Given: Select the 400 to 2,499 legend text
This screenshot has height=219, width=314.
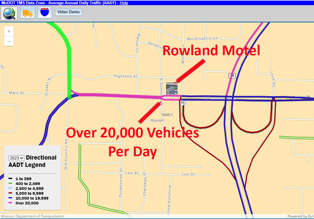Looking at the screenshot, I should [28, 184].
